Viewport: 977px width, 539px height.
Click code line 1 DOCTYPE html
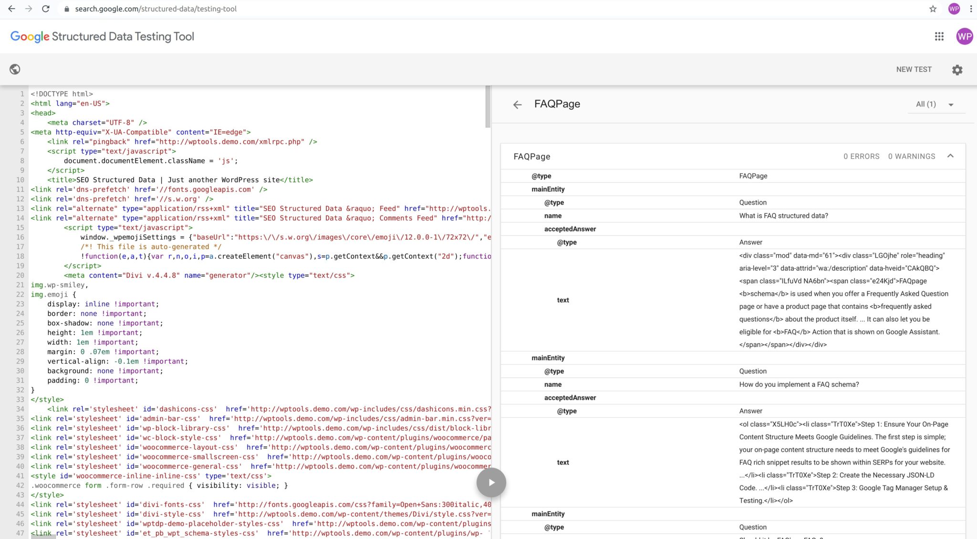click(62, 94)
